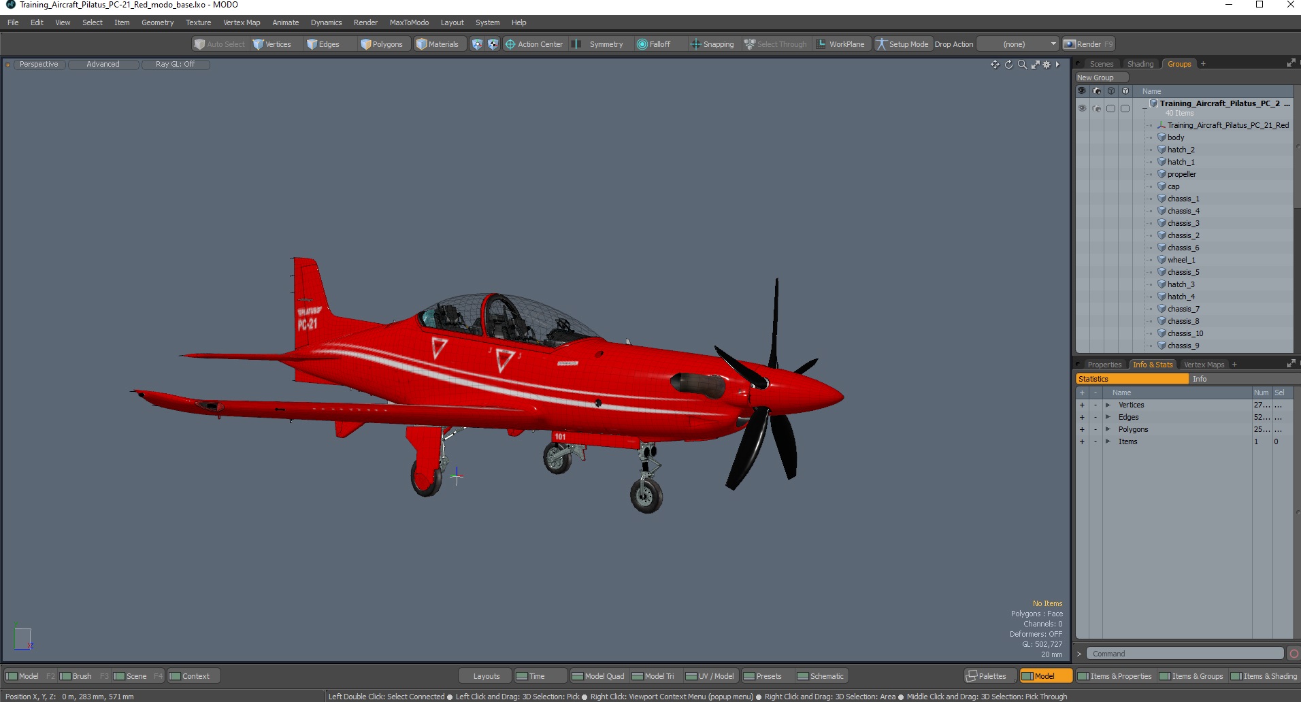Toggle group visibility eye icon
1301x702 pixels.
point(1082,108)
